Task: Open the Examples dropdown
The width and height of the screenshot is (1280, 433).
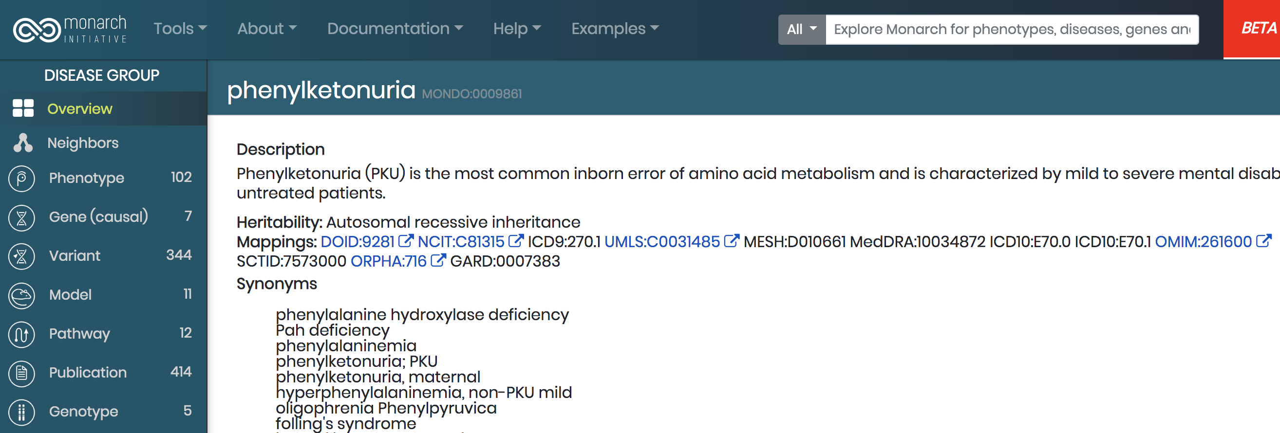Action: tap(615, 29)
